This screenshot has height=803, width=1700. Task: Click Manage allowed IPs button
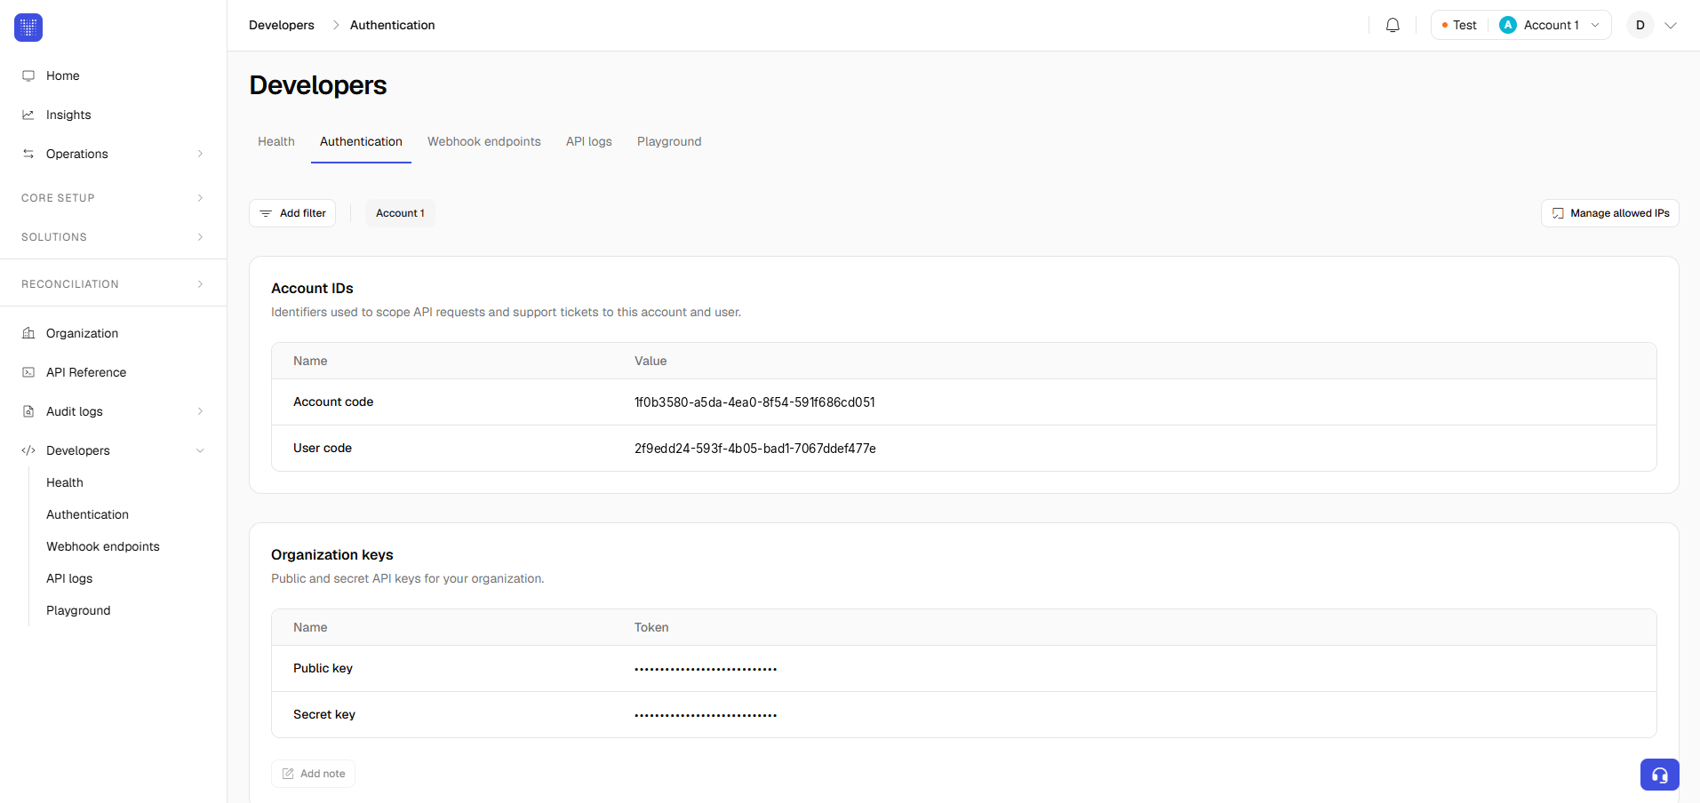click(1609, 213)
